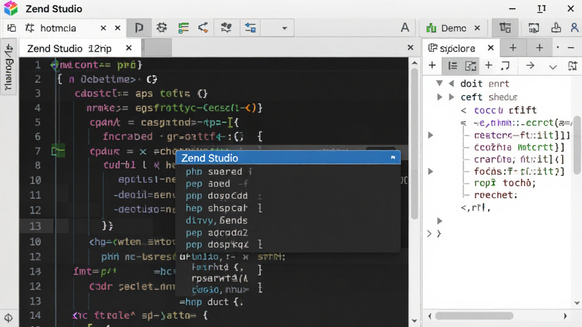Close the editor pane with the X

coord(410,48)
